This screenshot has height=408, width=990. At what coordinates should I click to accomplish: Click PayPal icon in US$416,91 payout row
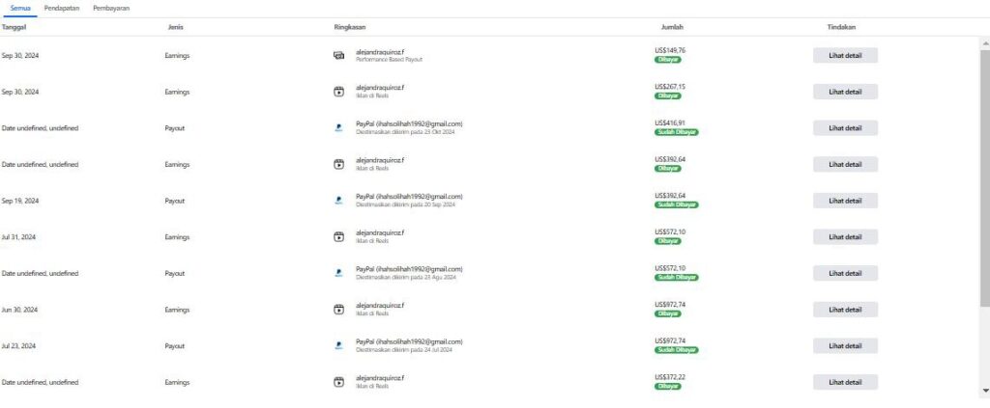339,128
